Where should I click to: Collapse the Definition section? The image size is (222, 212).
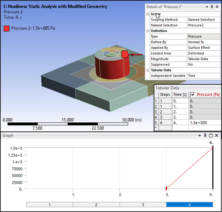click(147, 31)
